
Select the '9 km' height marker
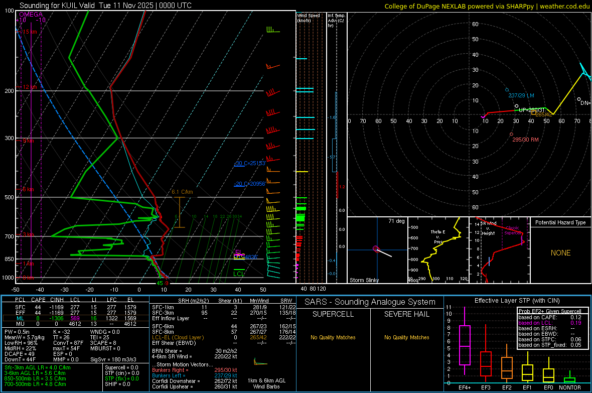[x=28, y=141]
